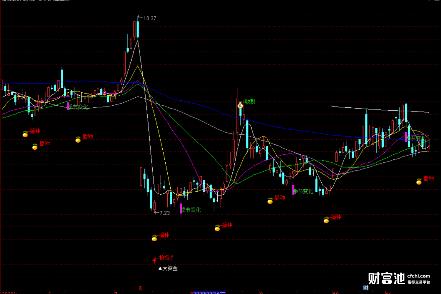Click the blue 财 icon on time axis
This screenshot has width=441, height=294.
point(366,288)
